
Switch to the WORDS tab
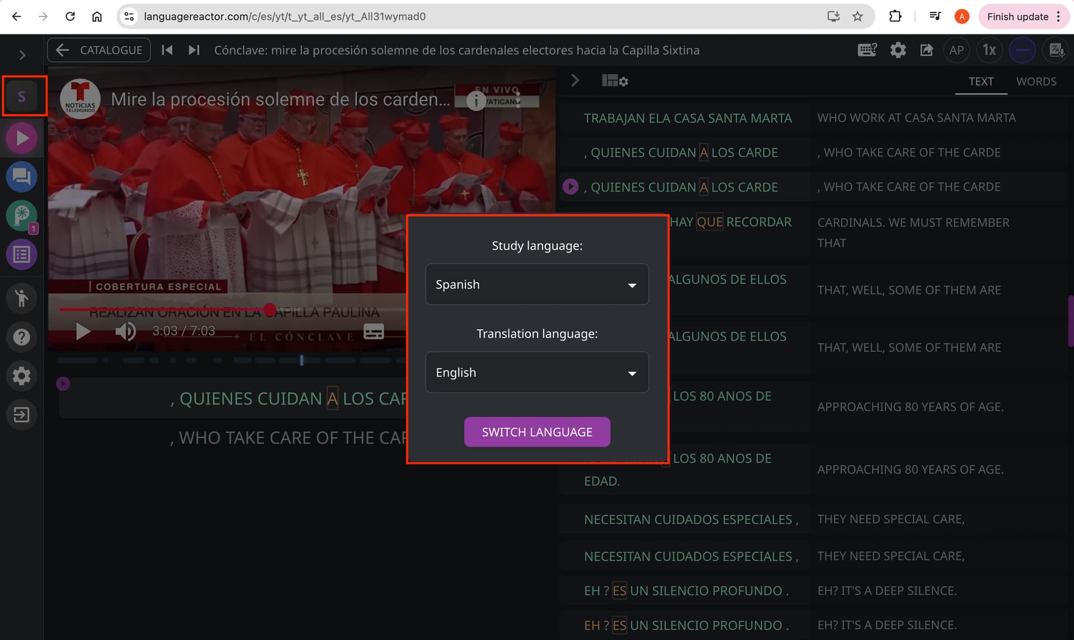tap(1036, 82)
